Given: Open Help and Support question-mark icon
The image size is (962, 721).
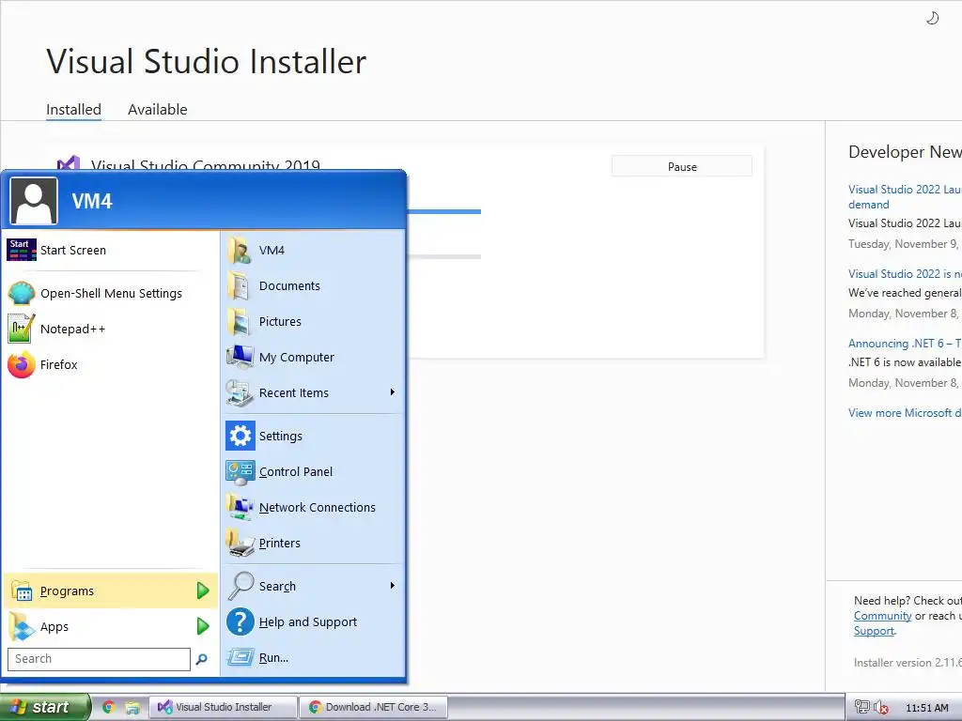Looking at the screenshot, I should [x=240, y=621].
